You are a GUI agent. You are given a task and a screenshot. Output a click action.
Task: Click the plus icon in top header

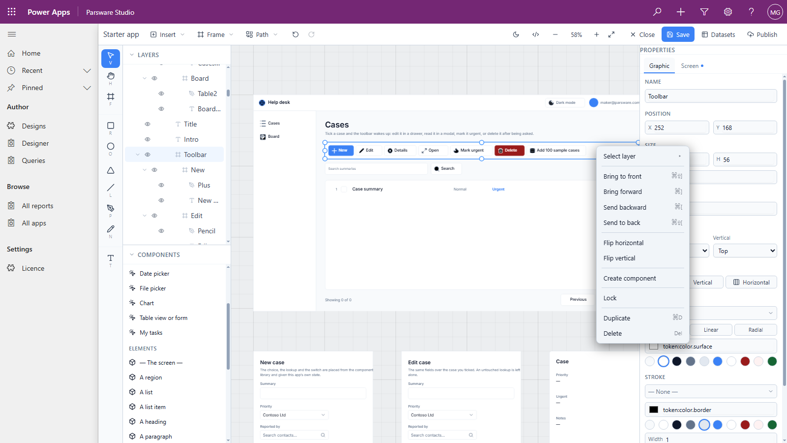click(x=681, y=12)
